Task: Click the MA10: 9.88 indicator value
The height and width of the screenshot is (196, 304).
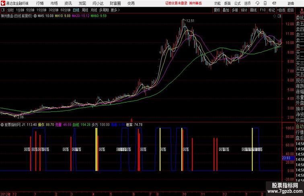Action: coord(63,16)
